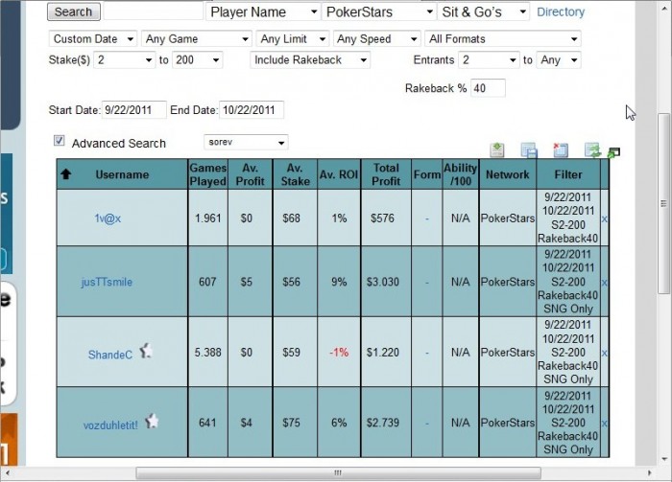Open the Any Limit dropdown
Screen dimensions: 672x482
click(293, 39)
